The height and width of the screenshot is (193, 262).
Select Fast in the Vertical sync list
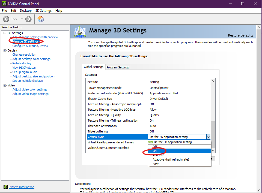pyautogui.click(x=156, y=164)
